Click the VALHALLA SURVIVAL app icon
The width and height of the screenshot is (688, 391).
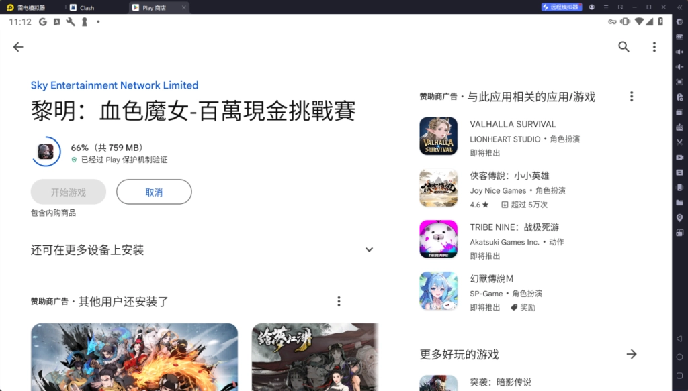(x=438, y=136)
